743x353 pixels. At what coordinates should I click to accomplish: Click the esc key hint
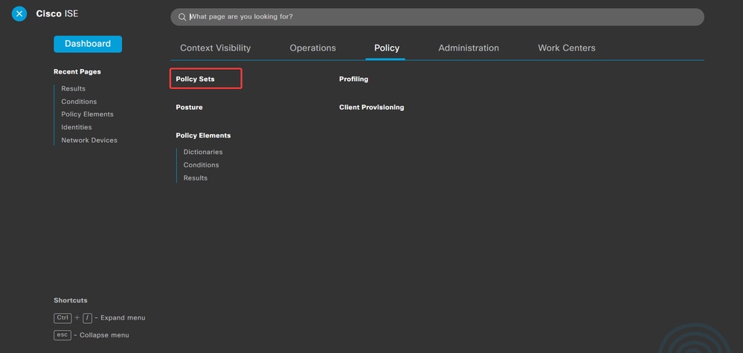[62, 335]
